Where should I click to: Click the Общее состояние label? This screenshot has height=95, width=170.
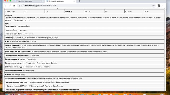click(12, 18)
